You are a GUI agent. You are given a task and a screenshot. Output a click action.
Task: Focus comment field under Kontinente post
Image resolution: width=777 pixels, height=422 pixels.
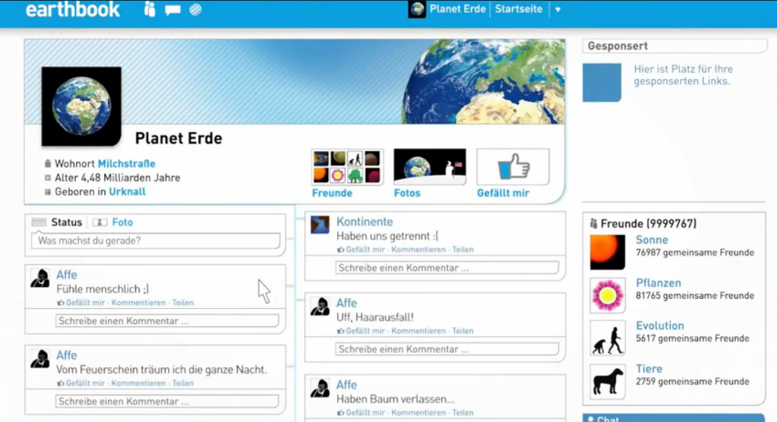click(x=447, y=268)
